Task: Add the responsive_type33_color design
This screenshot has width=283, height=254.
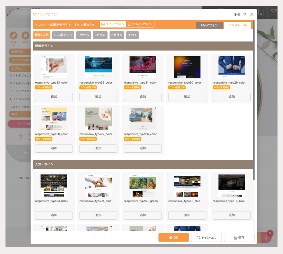Action: 54,97
